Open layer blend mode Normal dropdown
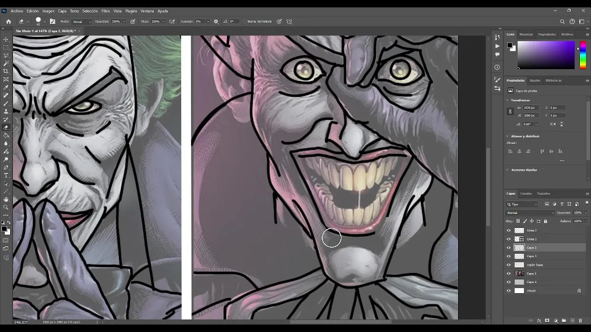 pyautogui.click(x=531, y=213)
